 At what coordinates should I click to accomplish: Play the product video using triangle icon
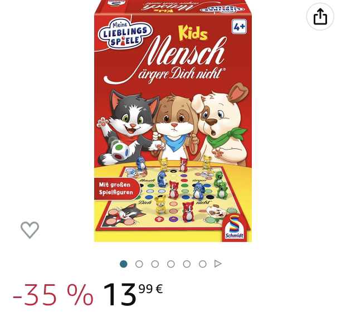point(218,264)
